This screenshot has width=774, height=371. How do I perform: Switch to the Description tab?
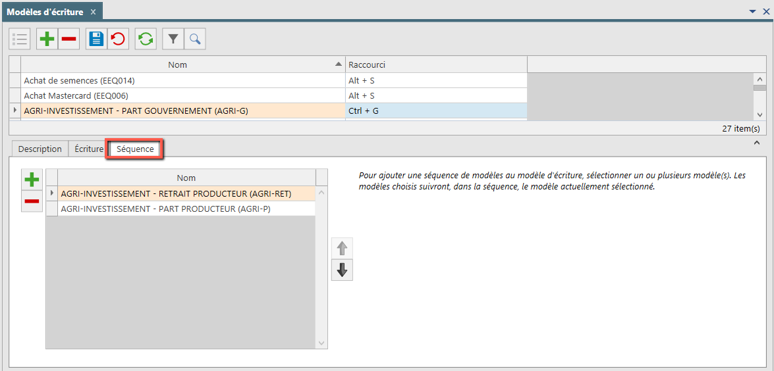tap(40, 149)
